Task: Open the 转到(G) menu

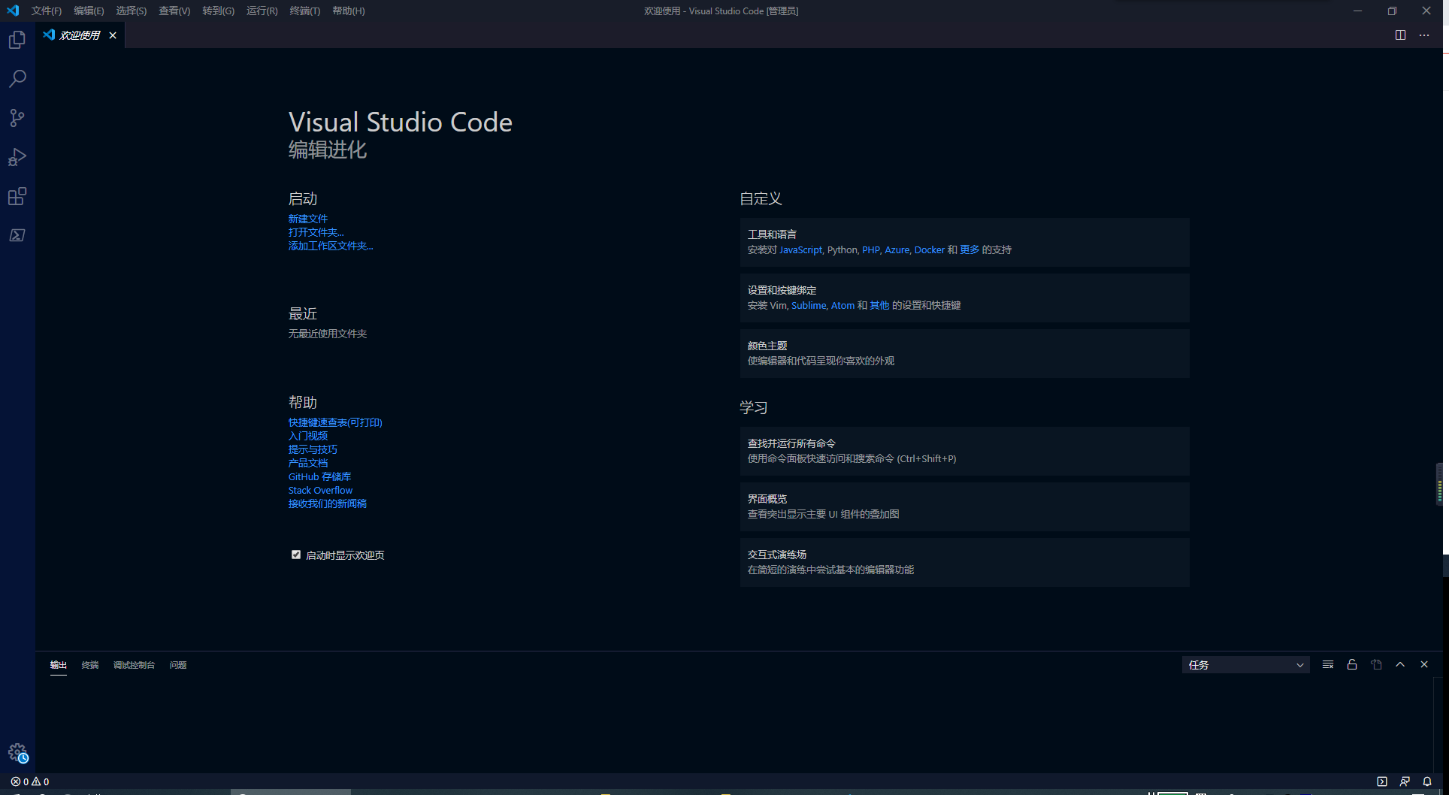Action: (218, 11)
